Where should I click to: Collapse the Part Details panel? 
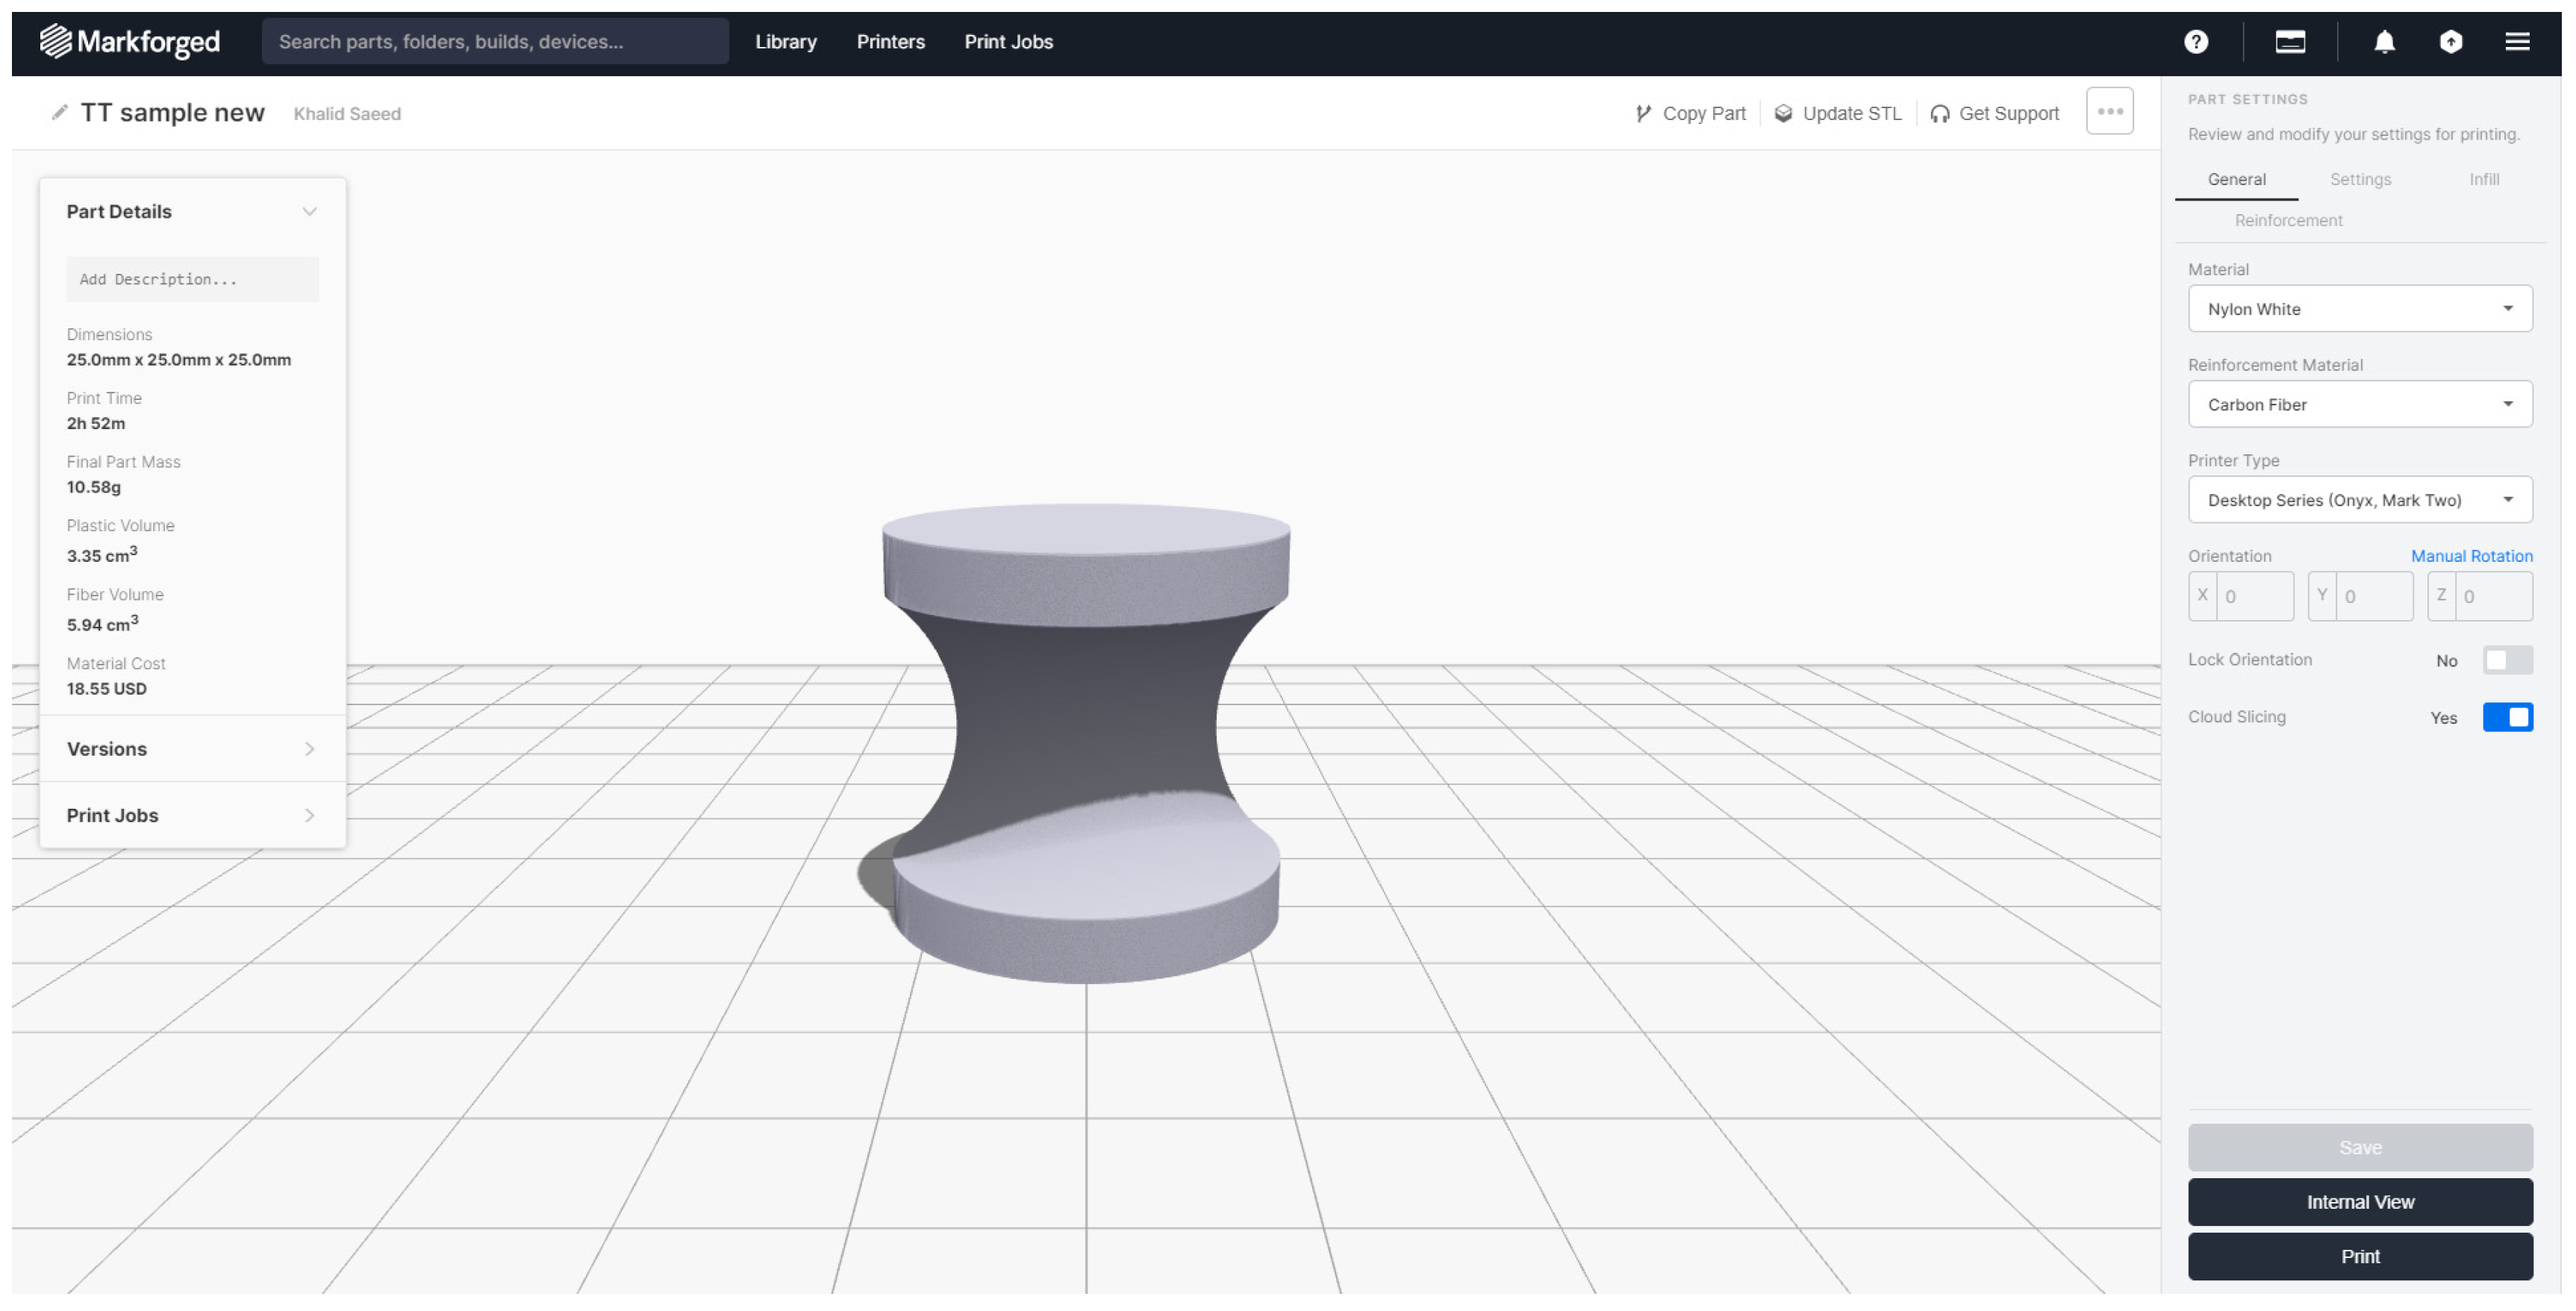(x=309, y=211)
